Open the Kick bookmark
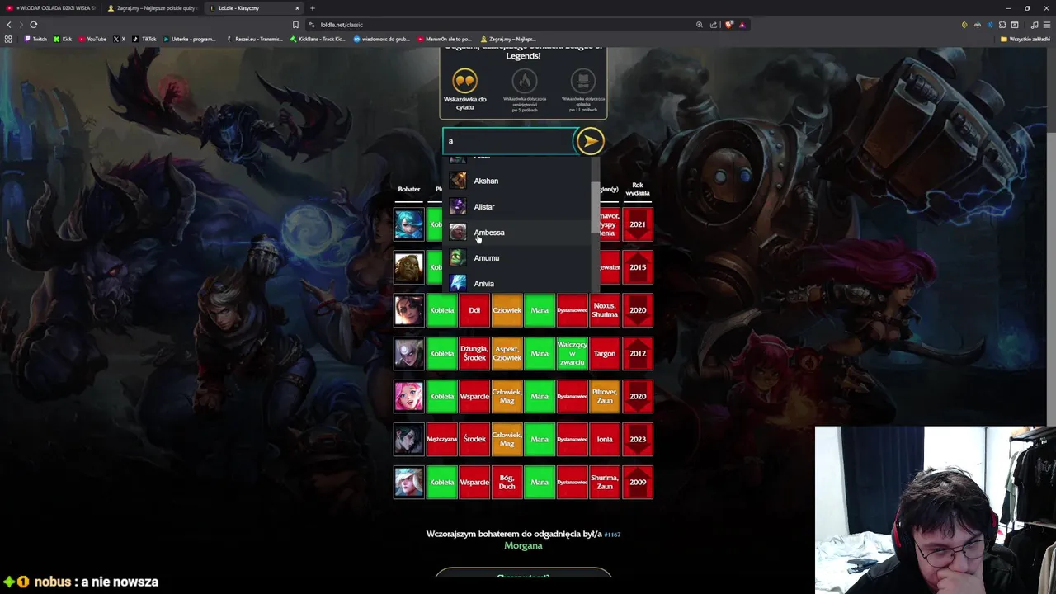This screenshot has width=1056, height=594. [63, 39]
